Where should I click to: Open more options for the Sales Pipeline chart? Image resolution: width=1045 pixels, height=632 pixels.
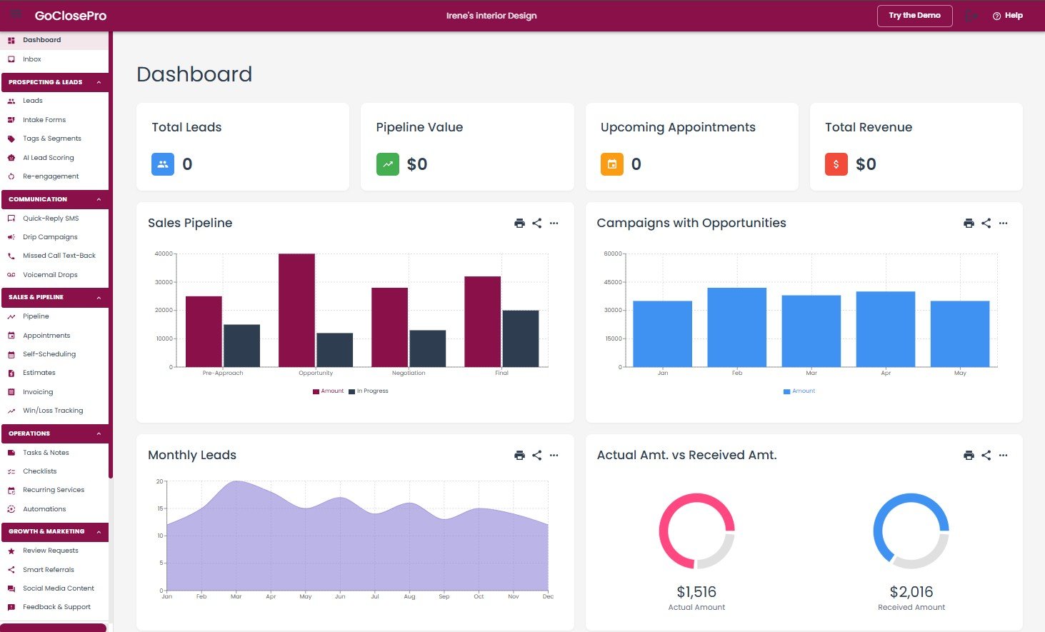pos(554,223)
